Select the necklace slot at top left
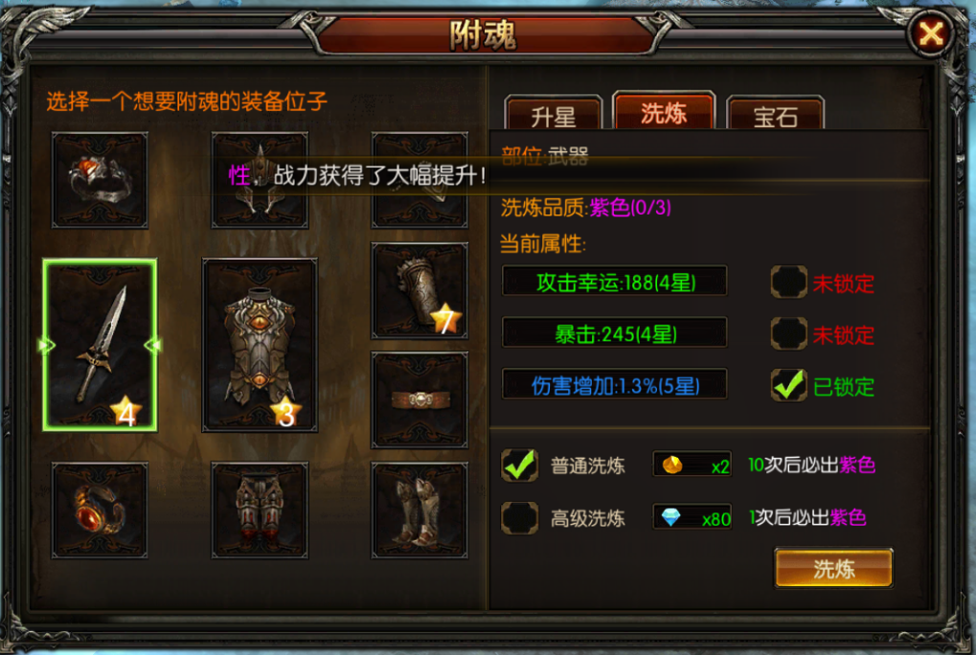The height and width of the screenshot is (655, 976). pos(100,180)
